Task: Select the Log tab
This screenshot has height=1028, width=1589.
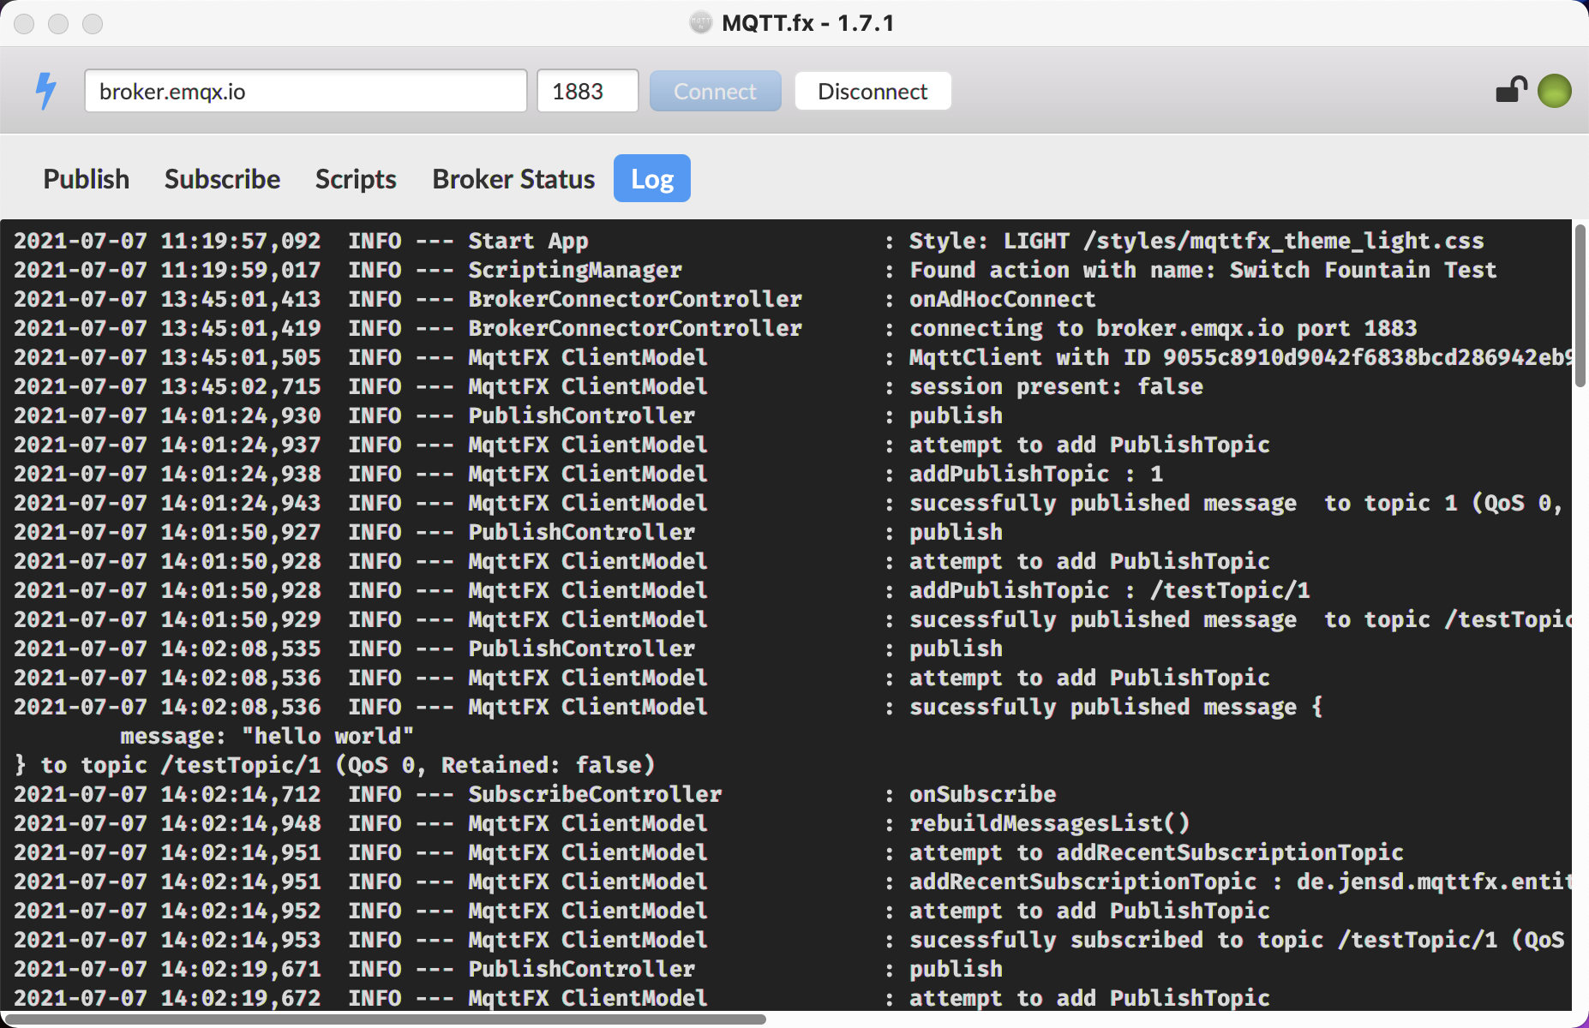Action: coord(652,178)
